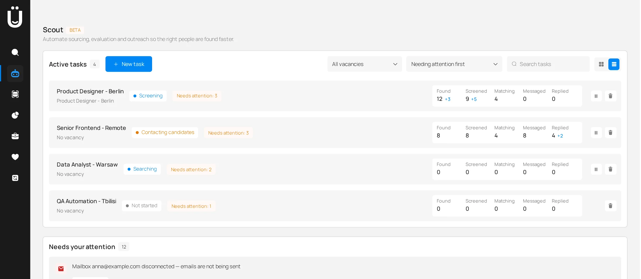Open the Senior Frontend - Remote task title

click(x=91, y=128)
